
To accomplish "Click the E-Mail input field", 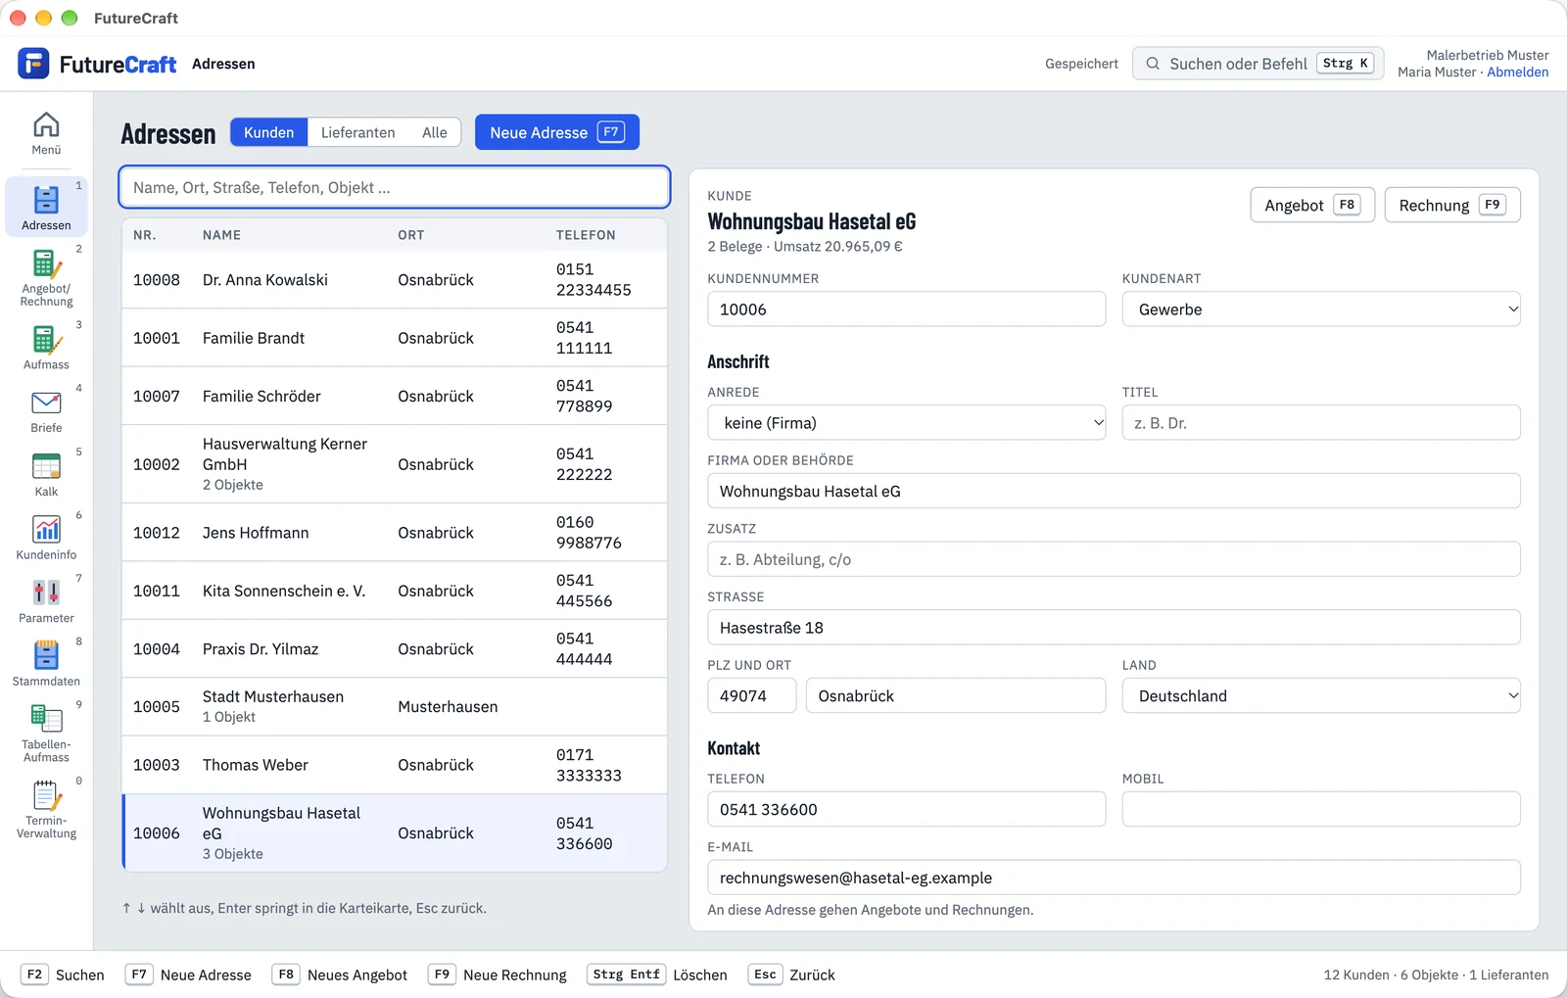I will tap(1114, 878).
